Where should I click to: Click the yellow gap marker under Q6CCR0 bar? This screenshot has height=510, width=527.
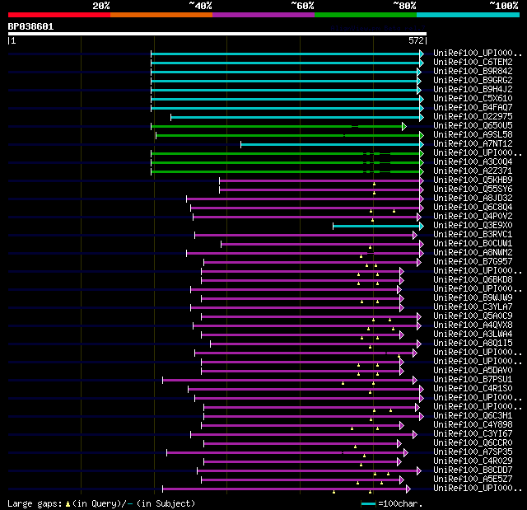(355, 447)
